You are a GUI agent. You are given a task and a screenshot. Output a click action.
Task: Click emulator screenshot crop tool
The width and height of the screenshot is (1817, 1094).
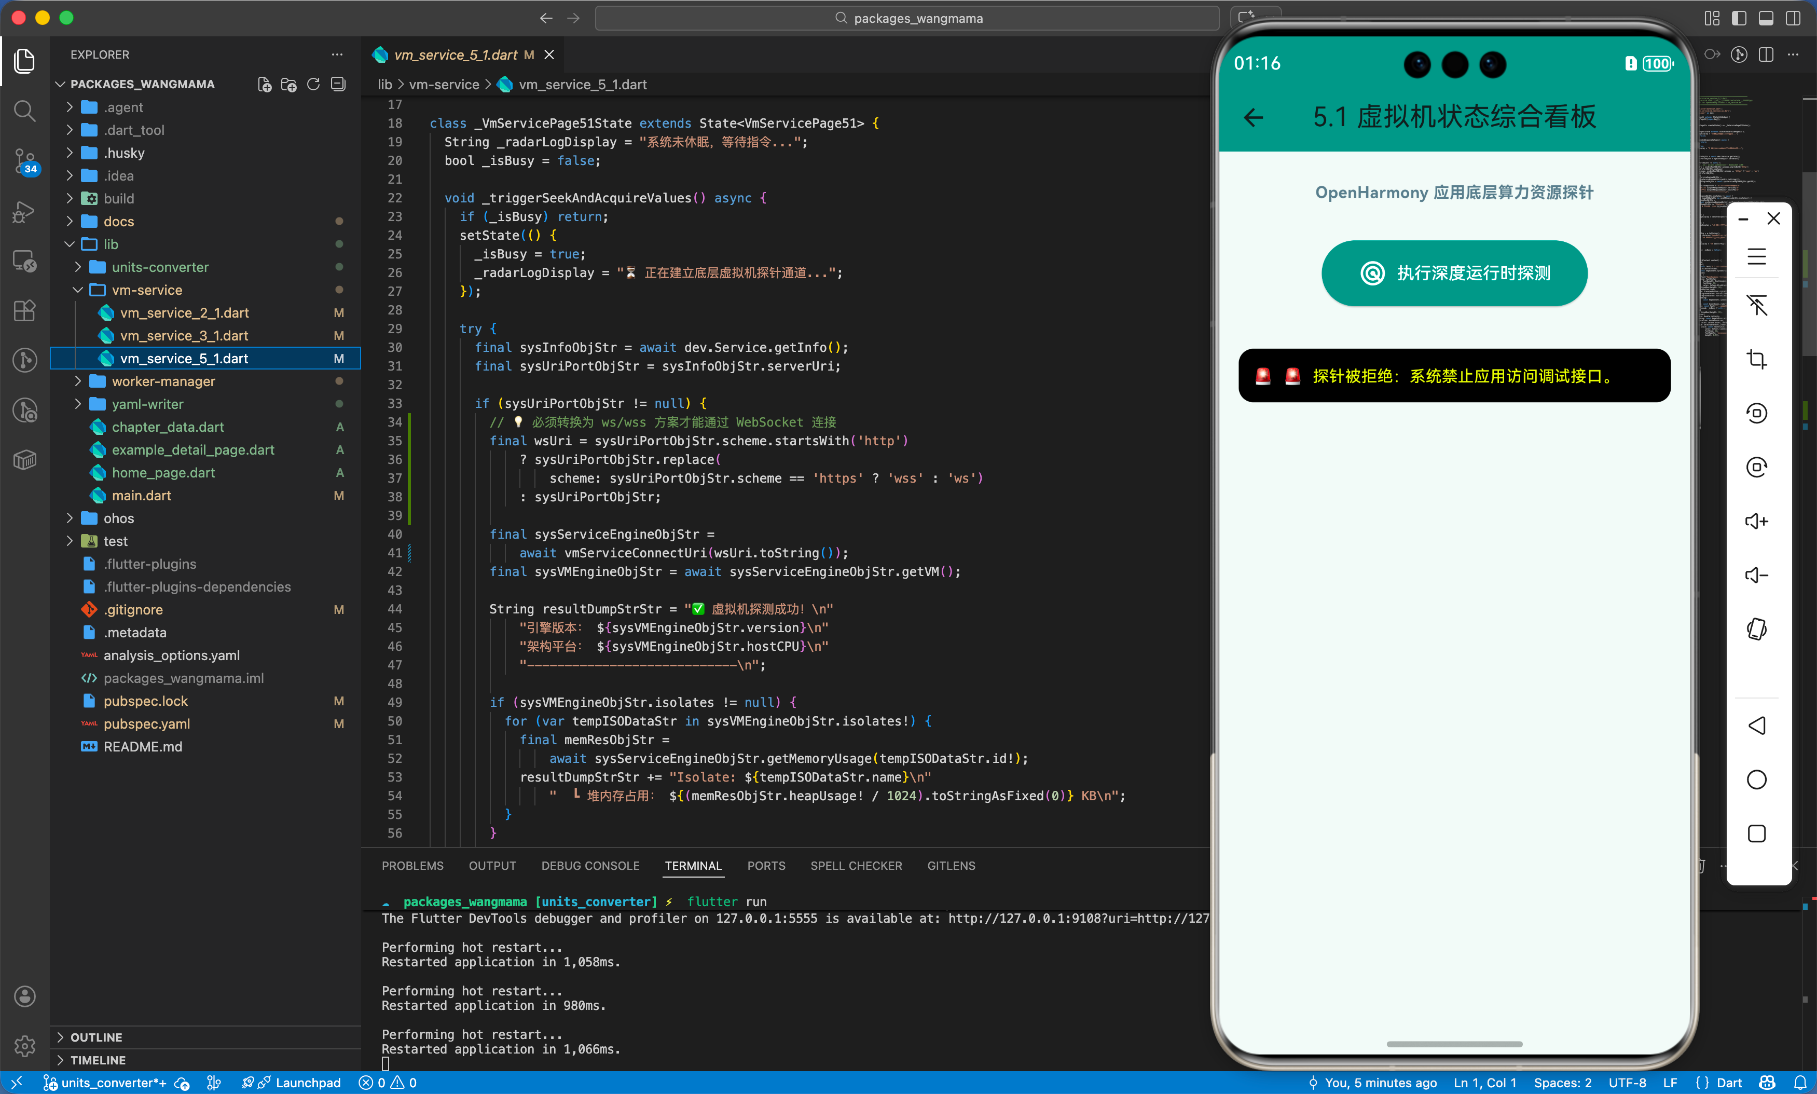point(1757,359)
